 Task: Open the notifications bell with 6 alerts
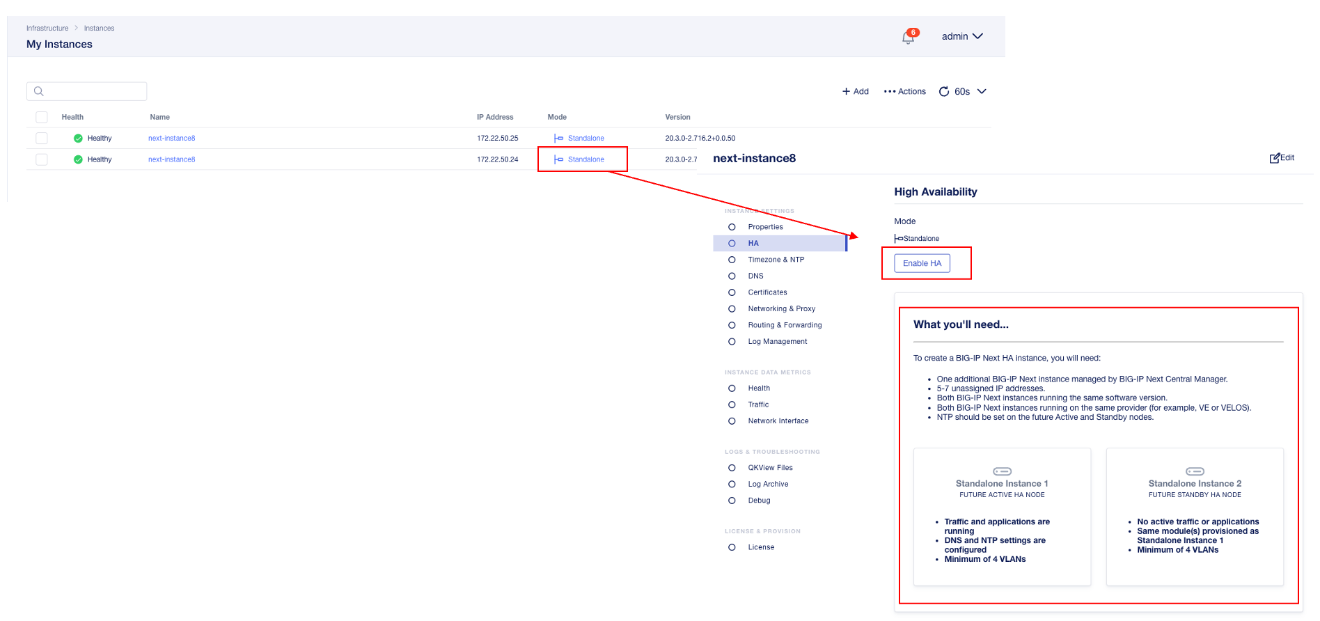point(909,37)
